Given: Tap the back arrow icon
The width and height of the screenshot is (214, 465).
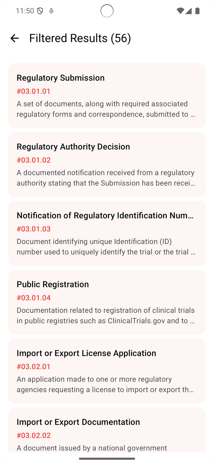Looking at the screenshot, I should click(x=15, y=38).
